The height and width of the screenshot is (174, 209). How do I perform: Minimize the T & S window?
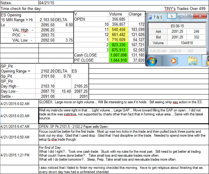(x=181, y=16)
